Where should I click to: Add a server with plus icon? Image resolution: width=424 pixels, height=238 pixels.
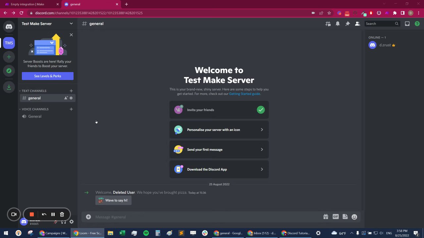(9, 57)
